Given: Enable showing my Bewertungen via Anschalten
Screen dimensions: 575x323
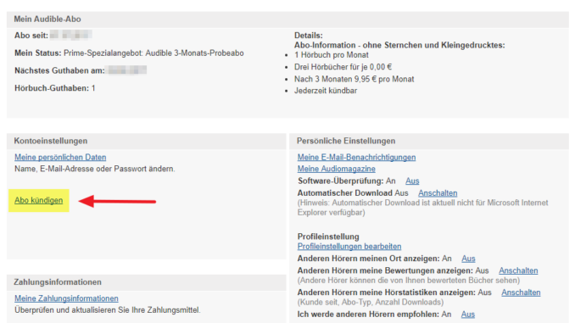Looking at the screenshot, I should (518, 270).
